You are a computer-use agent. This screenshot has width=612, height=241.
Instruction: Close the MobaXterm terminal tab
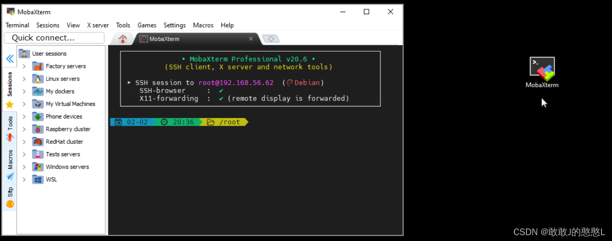click(251, 39)
